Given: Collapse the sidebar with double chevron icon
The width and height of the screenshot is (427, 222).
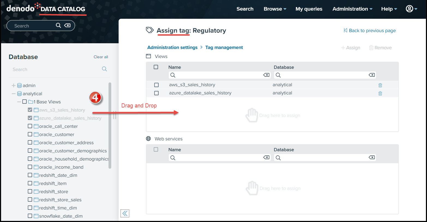Looking at the screenshot, I should [125, 213].
